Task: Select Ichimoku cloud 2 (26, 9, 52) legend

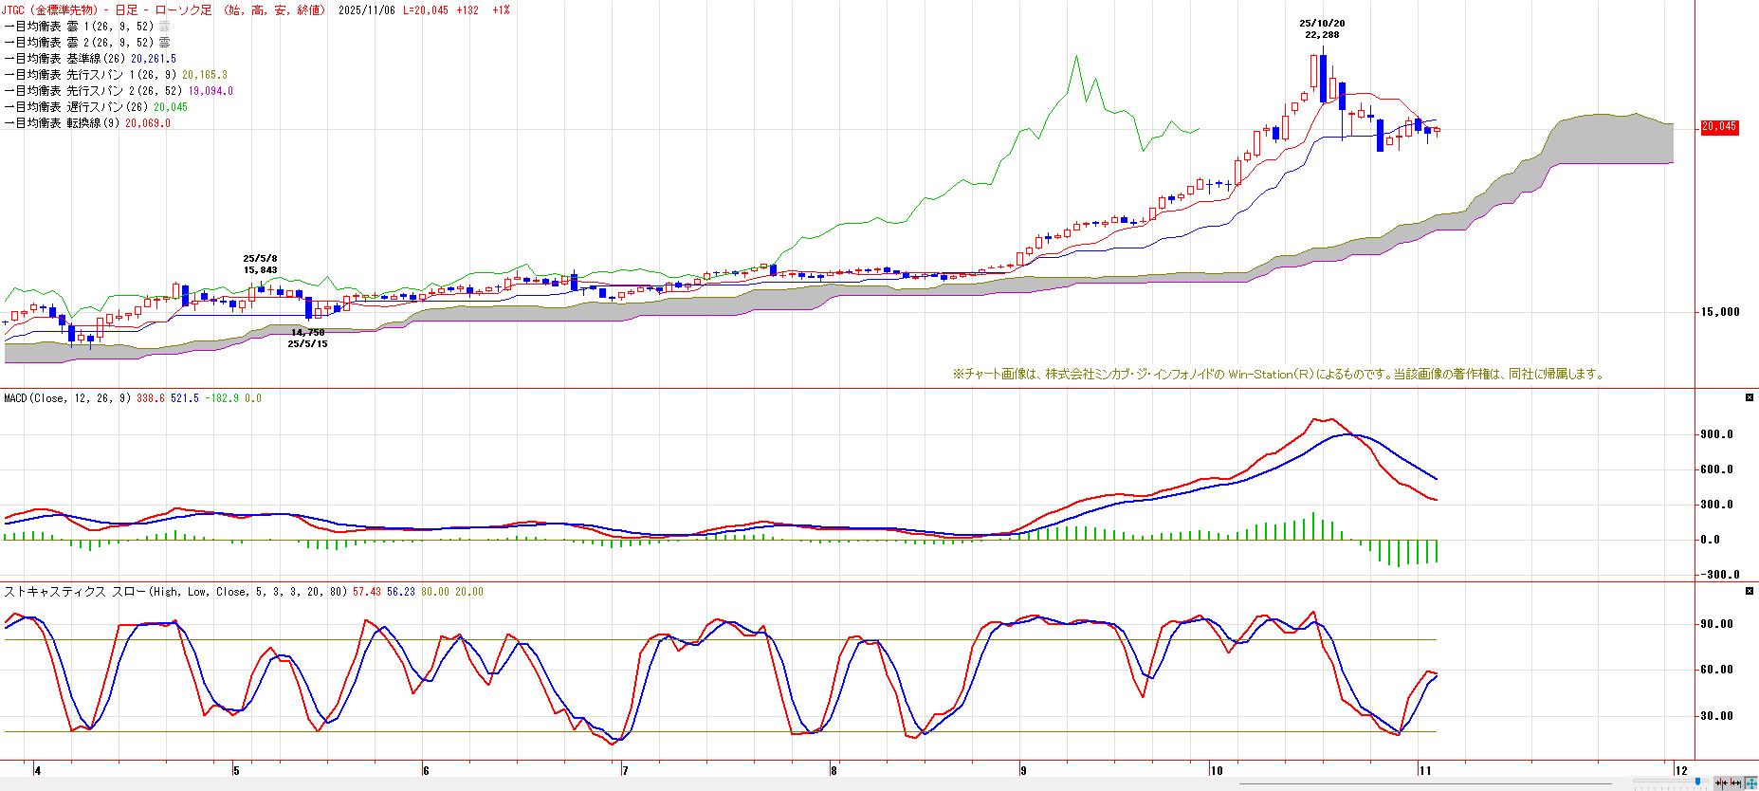Action: pos(87,42)
